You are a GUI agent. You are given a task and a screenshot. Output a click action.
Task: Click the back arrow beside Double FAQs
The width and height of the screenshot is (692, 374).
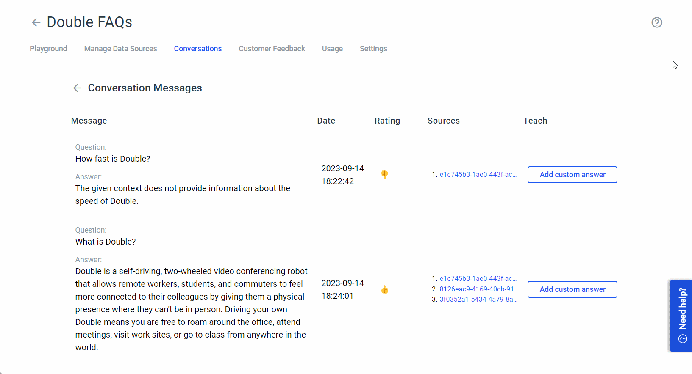[x=36, y=22]
